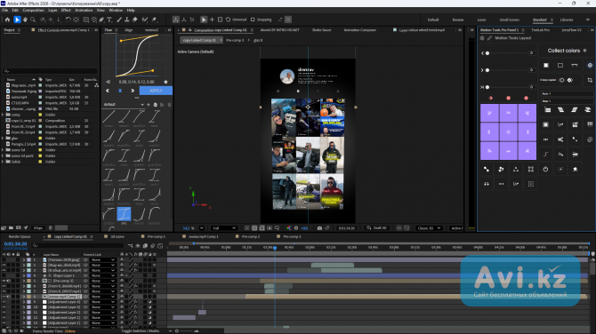Open the Full resolution dropdown
This screenshot has height=334, width=596.
[224, 228]
